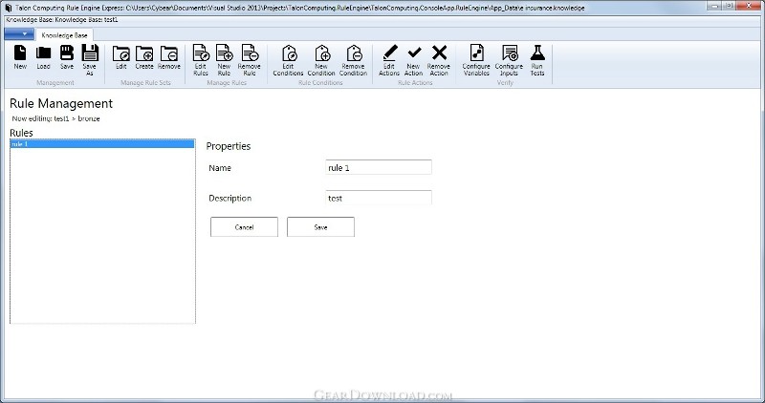Click the application icon in title bar
Image resolution: width=765 pixels, height=403 pixels.
coord(9,8)
